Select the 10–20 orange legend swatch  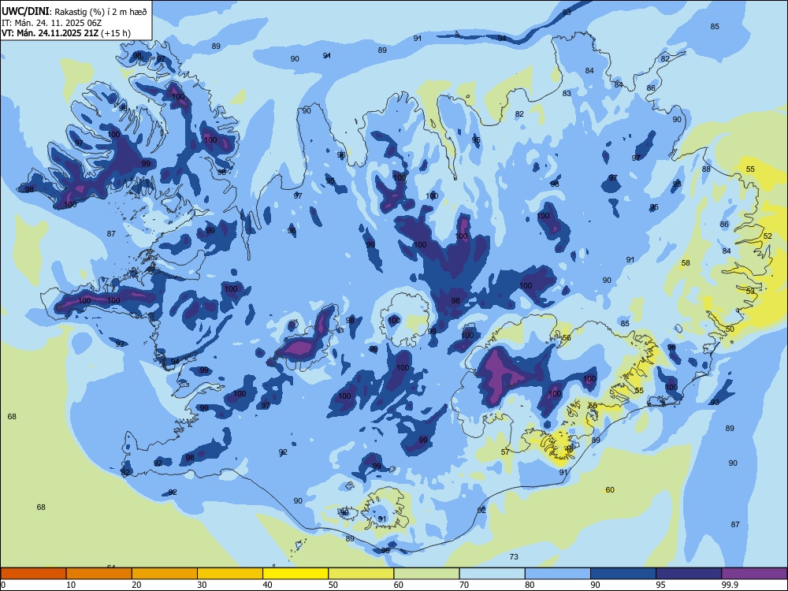(99, 574)
